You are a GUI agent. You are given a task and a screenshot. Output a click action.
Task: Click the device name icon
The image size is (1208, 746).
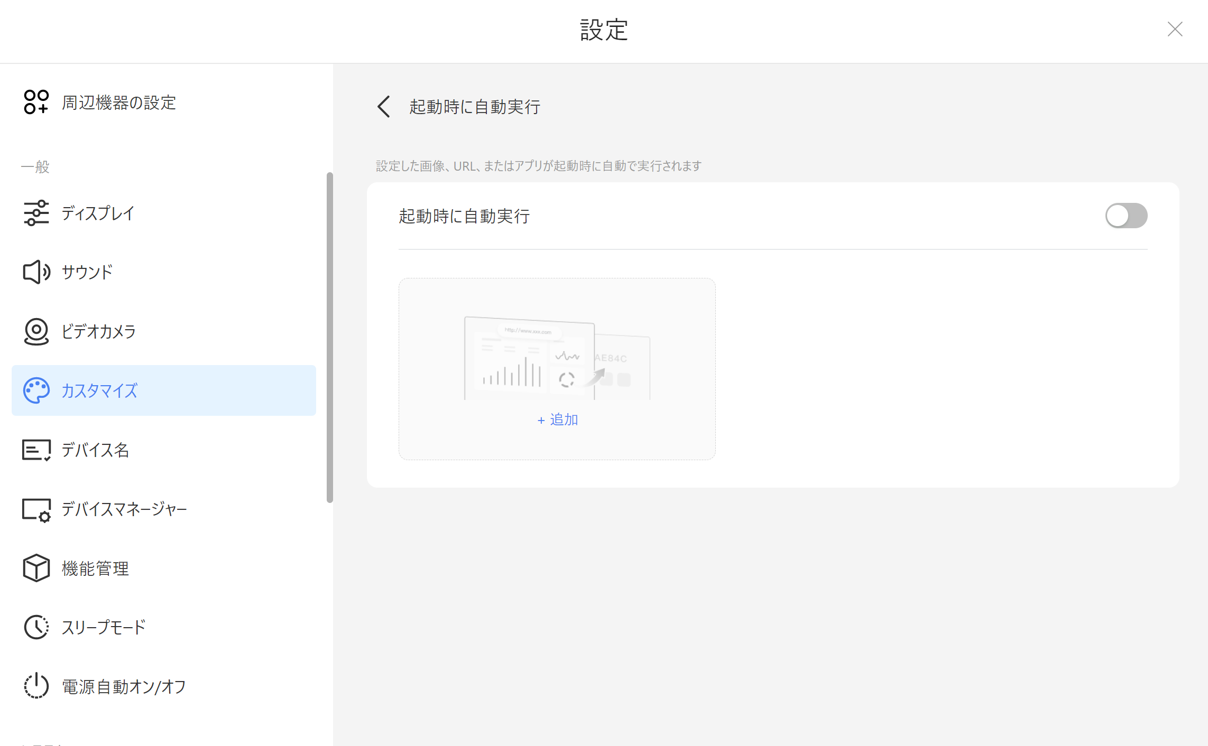[x=36, y=450]
